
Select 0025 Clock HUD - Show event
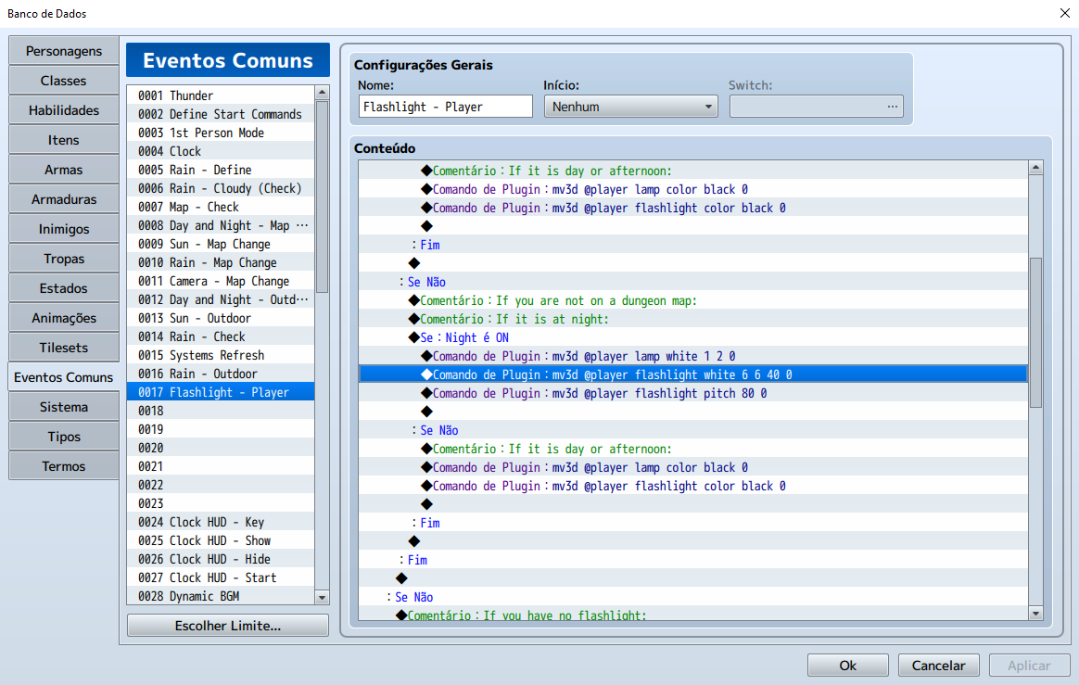[221, 540]
